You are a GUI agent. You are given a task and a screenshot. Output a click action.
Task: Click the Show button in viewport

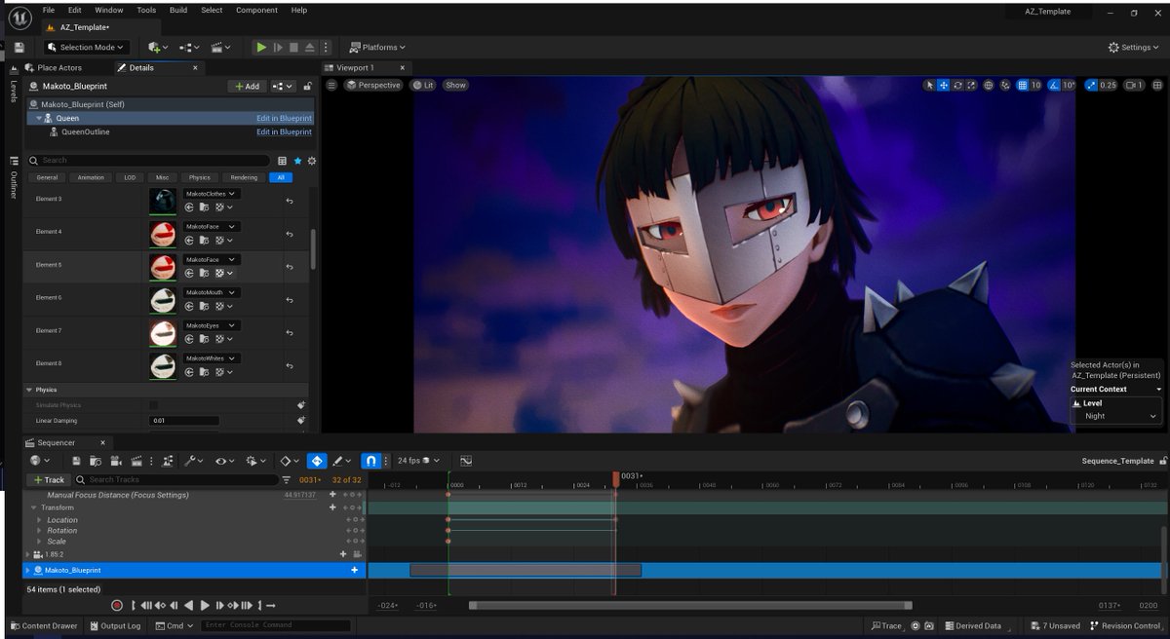coord(455,85)
